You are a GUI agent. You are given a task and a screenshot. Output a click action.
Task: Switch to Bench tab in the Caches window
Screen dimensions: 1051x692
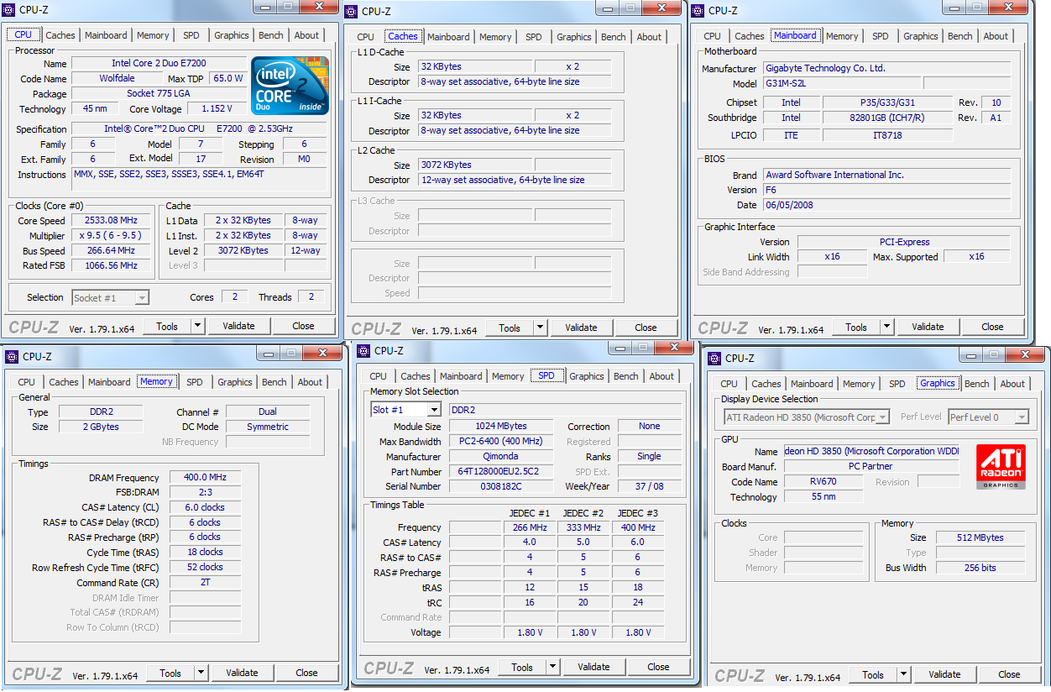[x=613, y=37]
